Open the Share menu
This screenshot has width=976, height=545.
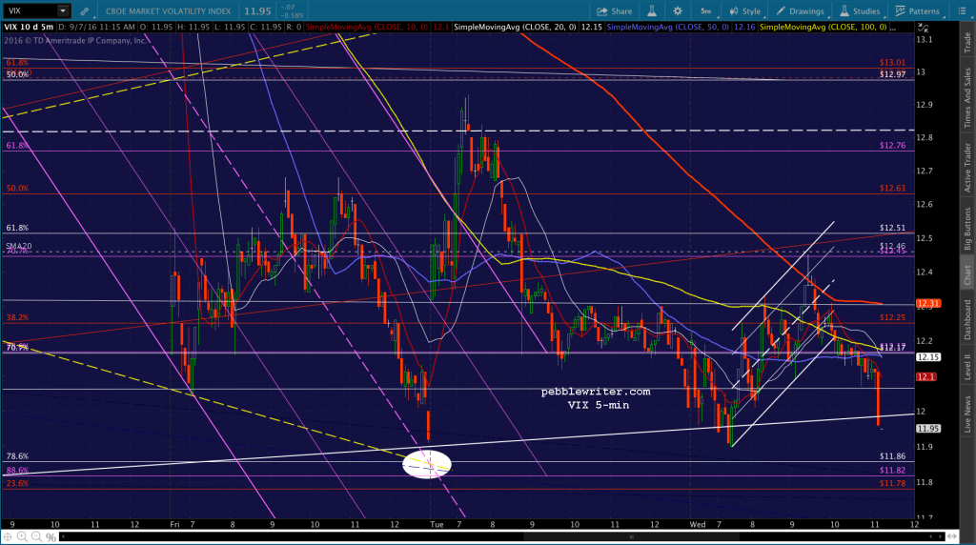tap(615, 11)
